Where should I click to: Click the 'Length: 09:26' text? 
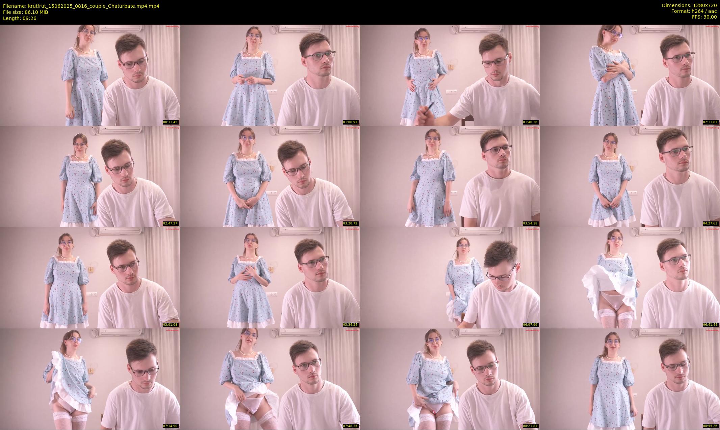(20, 18)
